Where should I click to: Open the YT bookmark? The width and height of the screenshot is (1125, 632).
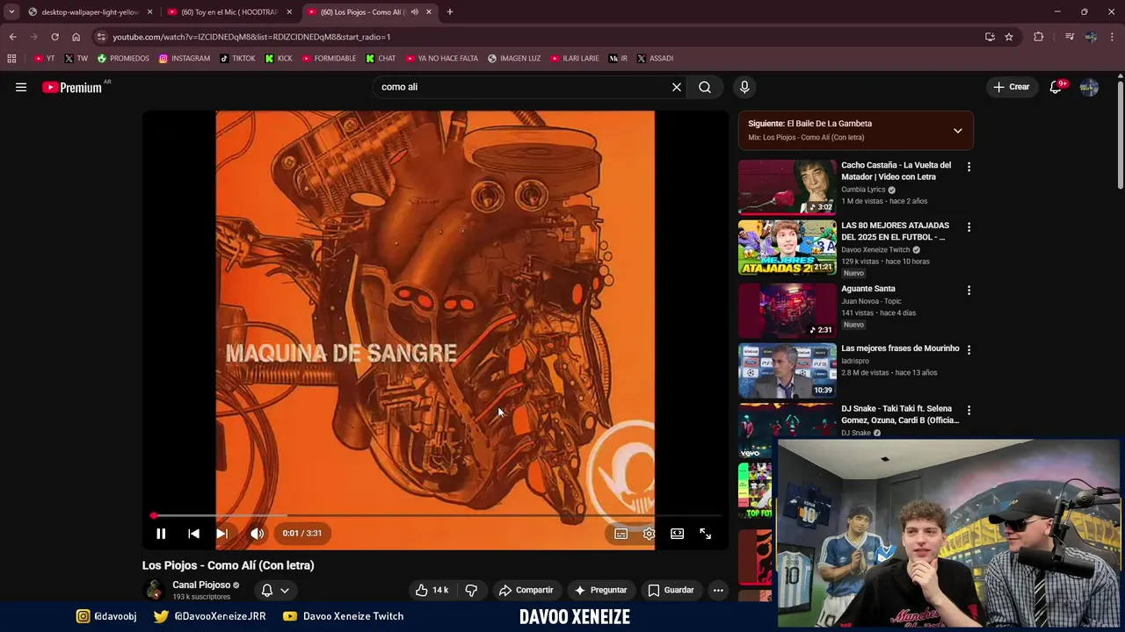[x=44, y=59]
